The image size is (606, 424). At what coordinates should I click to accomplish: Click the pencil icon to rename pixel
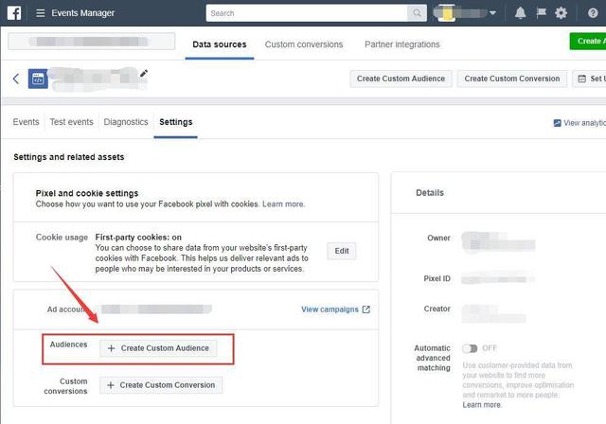(x=143, y=73)
